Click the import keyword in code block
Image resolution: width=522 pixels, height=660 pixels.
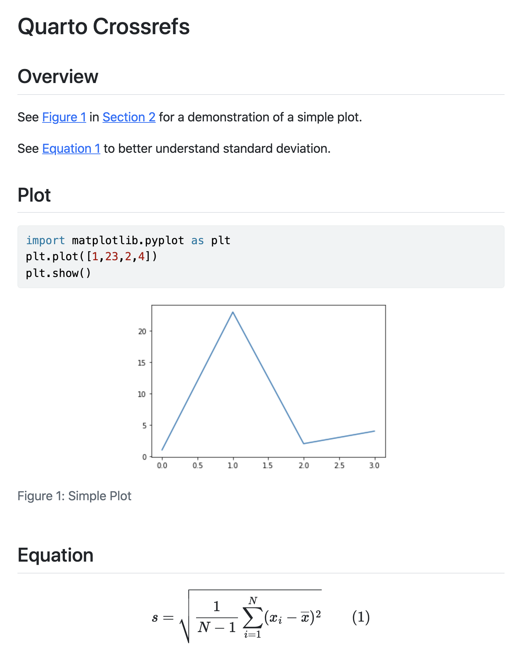pos(45,241)
